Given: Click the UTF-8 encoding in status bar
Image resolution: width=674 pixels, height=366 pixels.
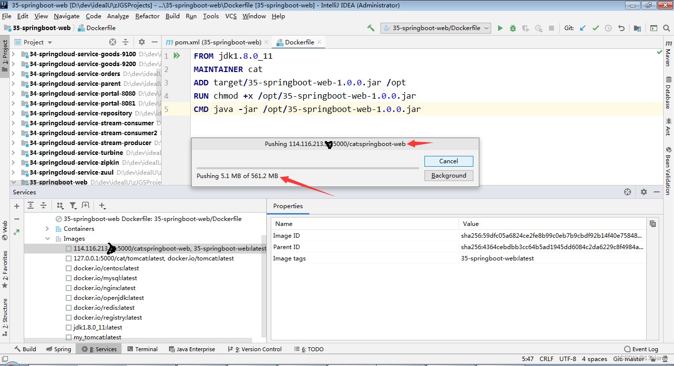Looking at the screenshot, I should point(568,359).
